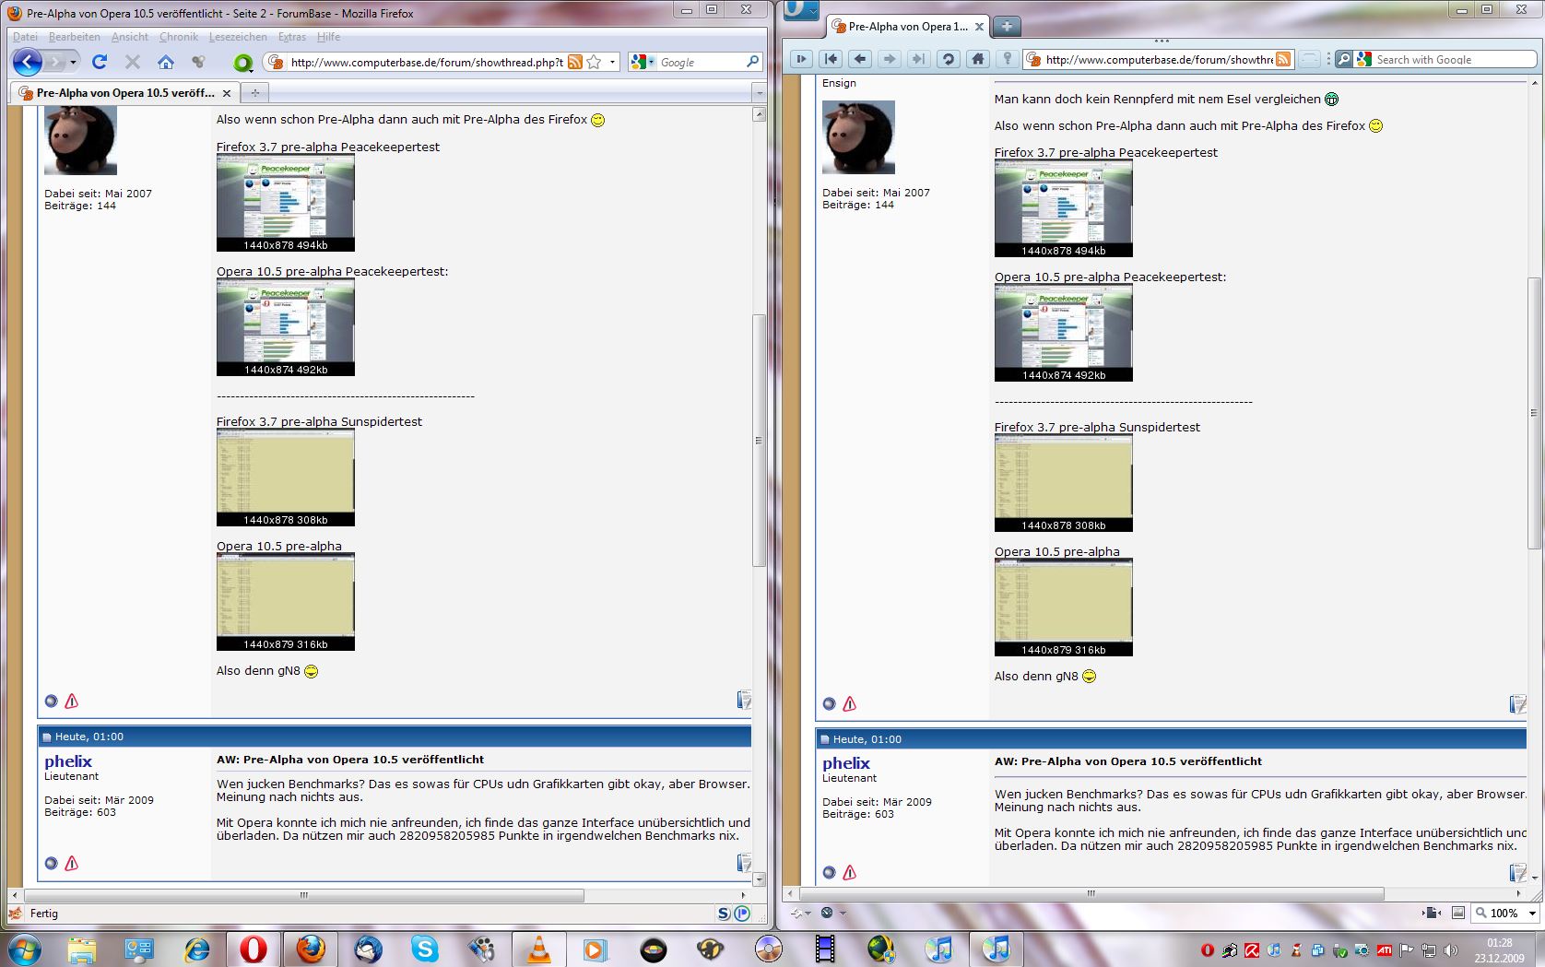Click the Firefox vertical scrollbar thumb
The height and width of the screenshot is (967, 1545).
click(759, 441)
